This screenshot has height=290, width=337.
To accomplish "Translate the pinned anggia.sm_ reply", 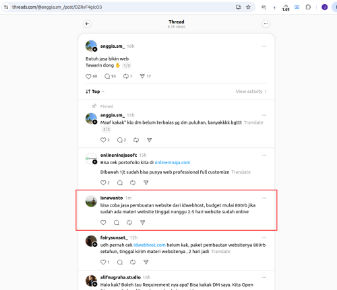I will pos(253,122).
